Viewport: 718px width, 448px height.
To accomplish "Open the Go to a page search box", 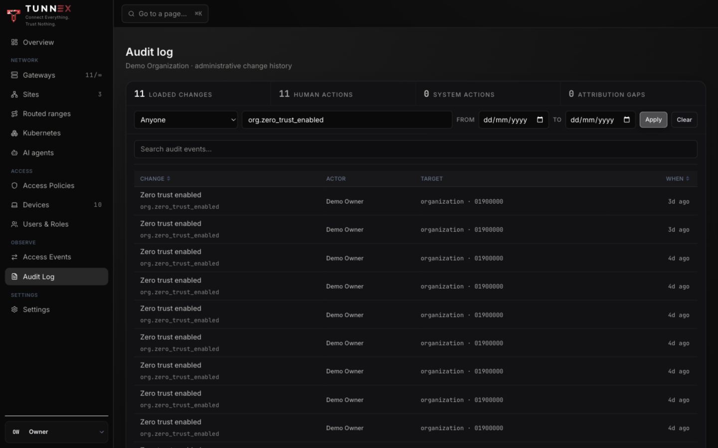I will pos(165,14).
